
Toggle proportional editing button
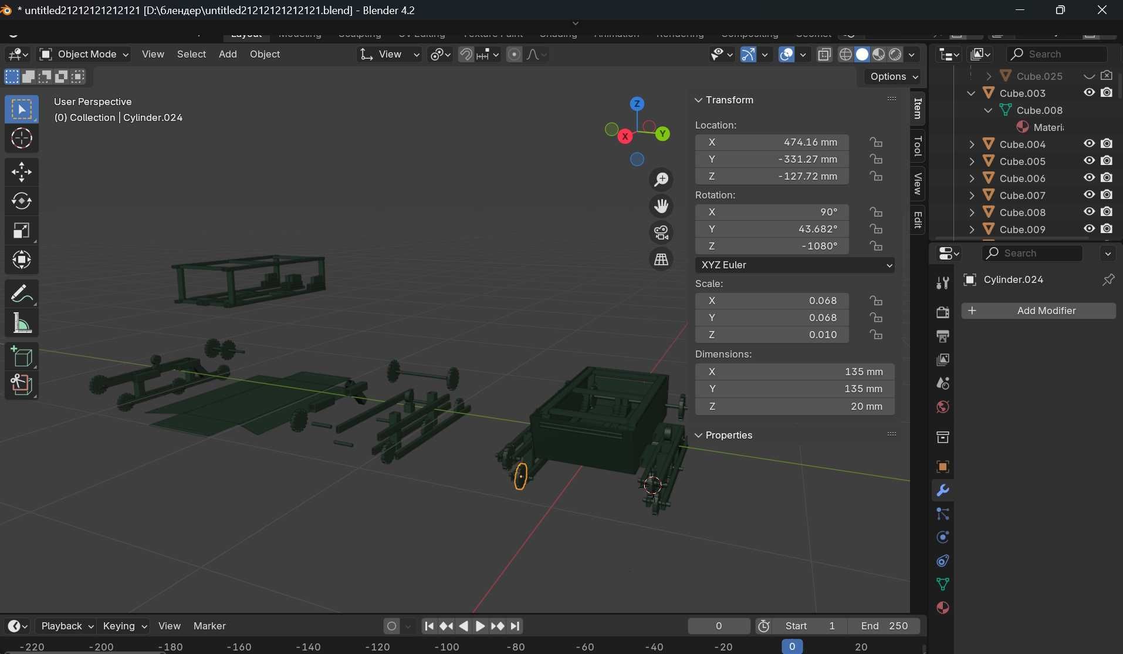coord(514,55)
